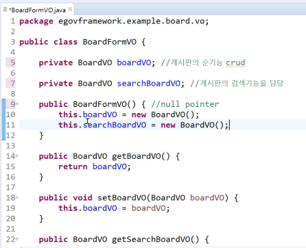306x248 pixels.
Task: Collapse the getSearchBoardVO method at line 22
Action: pos(17,239)
